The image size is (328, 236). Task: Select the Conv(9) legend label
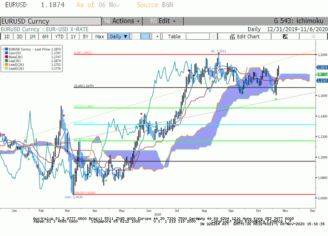[x=15, y=53]
